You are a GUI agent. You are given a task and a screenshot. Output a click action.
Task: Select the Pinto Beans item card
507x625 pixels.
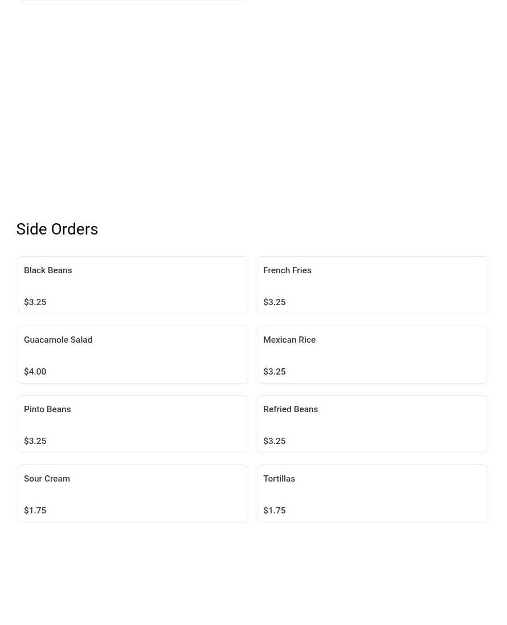tap(133, 423)
